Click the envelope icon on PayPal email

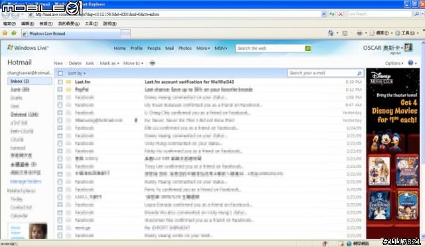[69, 90]
